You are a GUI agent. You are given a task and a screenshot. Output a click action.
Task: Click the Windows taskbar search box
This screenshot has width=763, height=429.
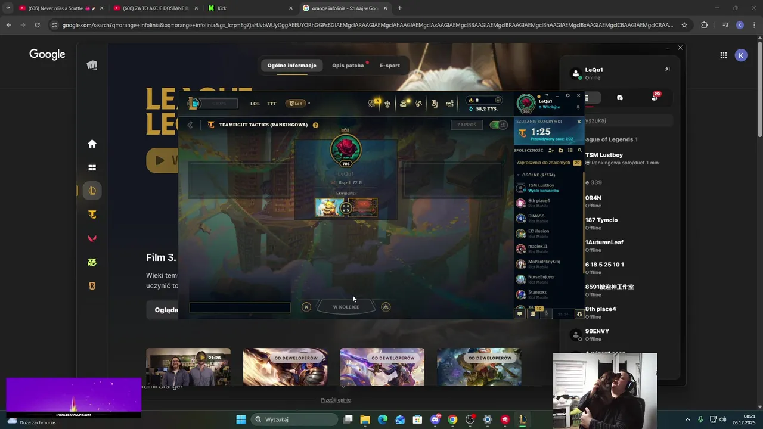[x=294, y=419]
